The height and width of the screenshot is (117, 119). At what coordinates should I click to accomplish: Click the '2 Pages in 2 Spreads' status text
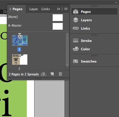pyautogui.click(x=24, y=74)
